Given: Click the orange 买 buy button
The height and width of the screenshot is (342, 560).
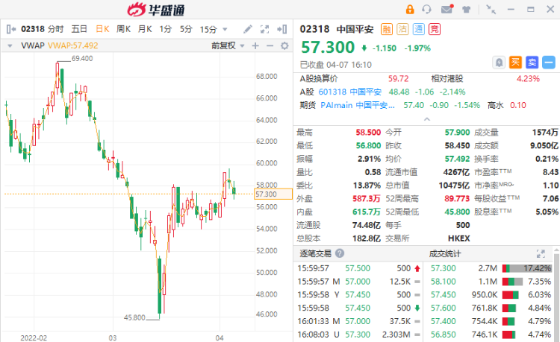Looking at the screenshot, I should coord(515,63).
